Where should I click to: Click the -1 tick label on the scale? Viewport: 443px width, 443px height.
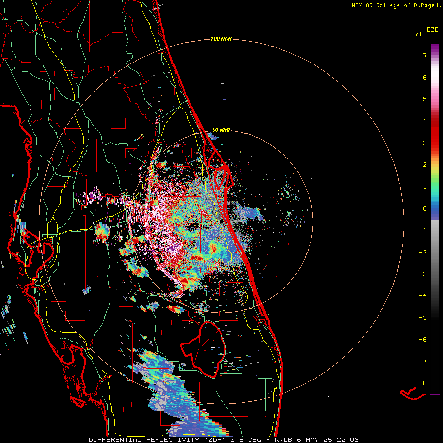point(423,230)
